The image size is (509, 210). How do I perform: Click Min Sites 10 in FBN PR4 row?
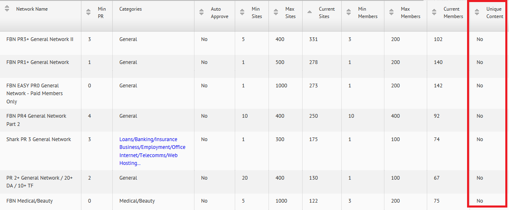[x=245, y=116]
